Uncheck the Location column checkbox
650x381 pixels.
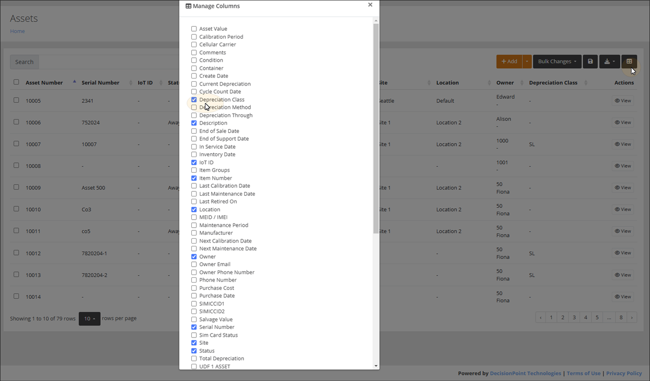click(x=194, y=210)
